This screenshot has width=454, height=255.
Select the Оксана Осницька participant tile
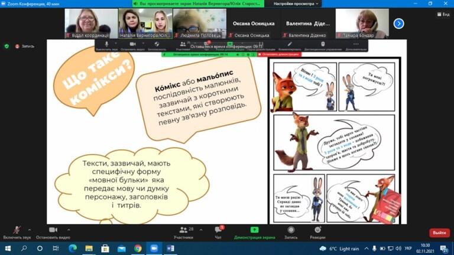click(254, 24)
